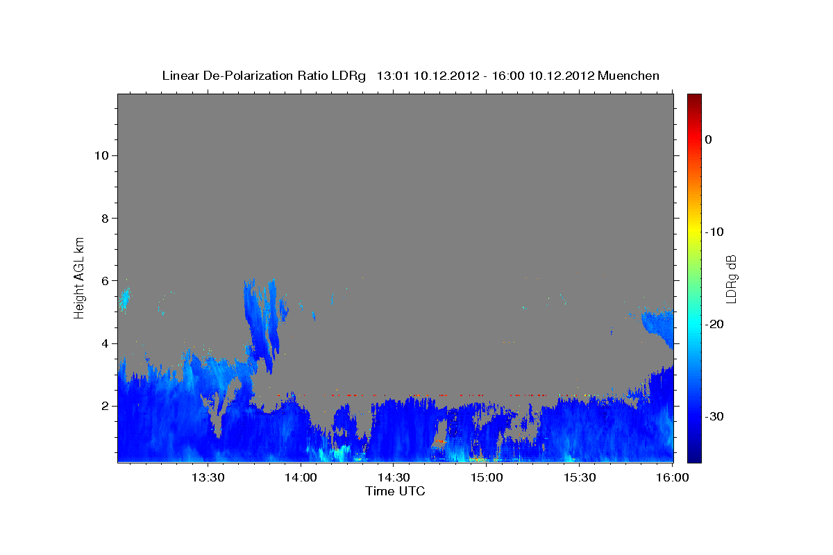Image resolution: width=833 pixels, height=555 pixels.
Task: Click the 'Time UTC' axis label
Action: [x=395, y=491]
